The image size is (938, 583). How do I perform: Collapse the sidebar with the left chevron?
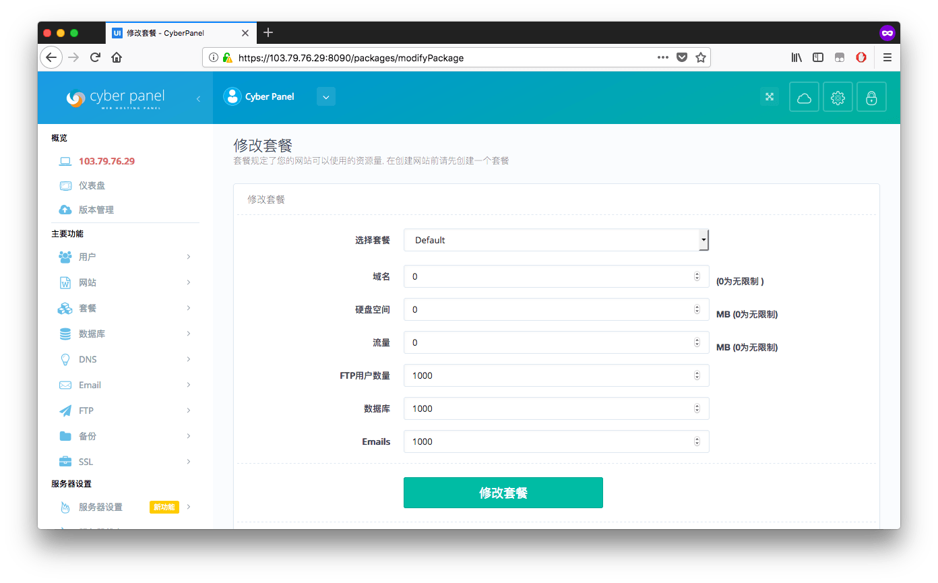click(x=198, y=98)
